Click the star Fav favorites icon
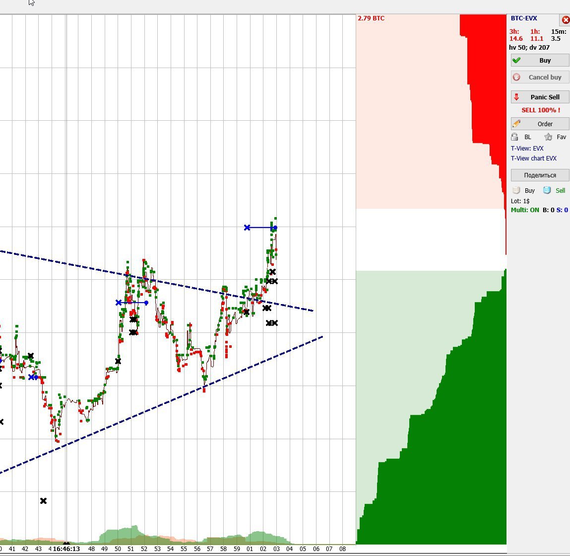The width and height of the screenshot is (570, 556). tap(548, 137)
